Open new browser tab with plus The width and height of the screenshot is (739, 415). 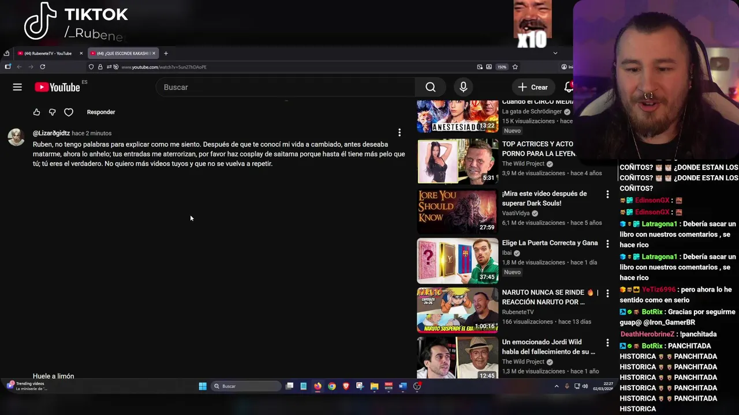(x=166, y=53)
